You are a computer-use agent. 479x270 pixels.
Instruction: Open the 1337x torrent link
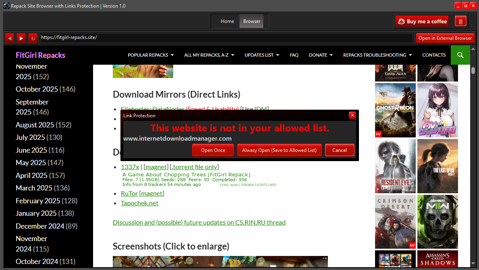click(130, 167)
